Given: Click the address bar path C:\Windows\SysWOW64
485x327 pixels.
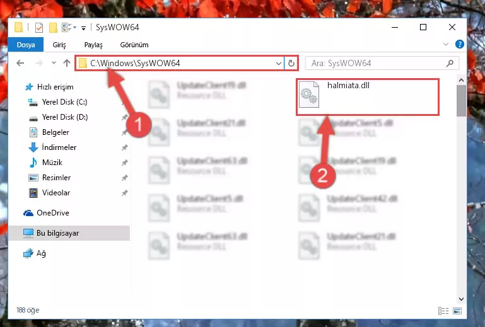Looking at the screenshot, I should coord(135,63).
